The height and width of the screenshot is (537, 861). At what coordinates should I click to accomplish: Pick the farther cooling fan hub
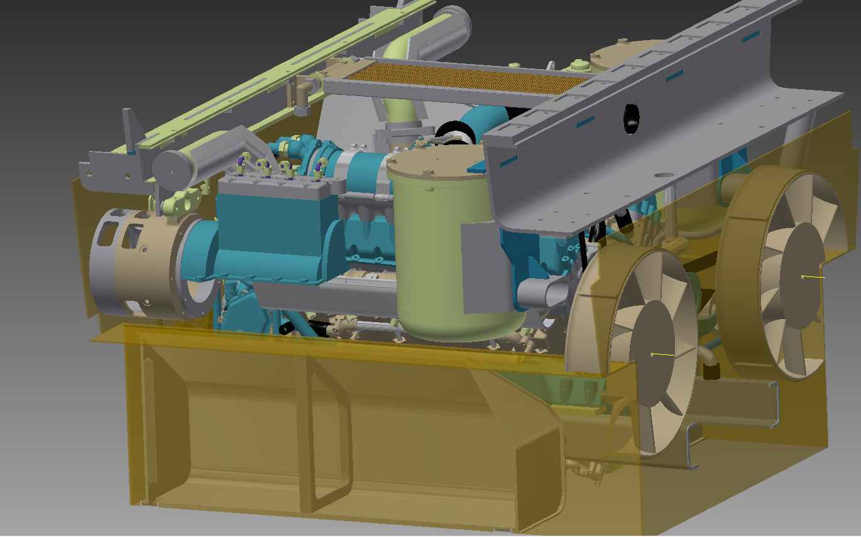(801, 276)
